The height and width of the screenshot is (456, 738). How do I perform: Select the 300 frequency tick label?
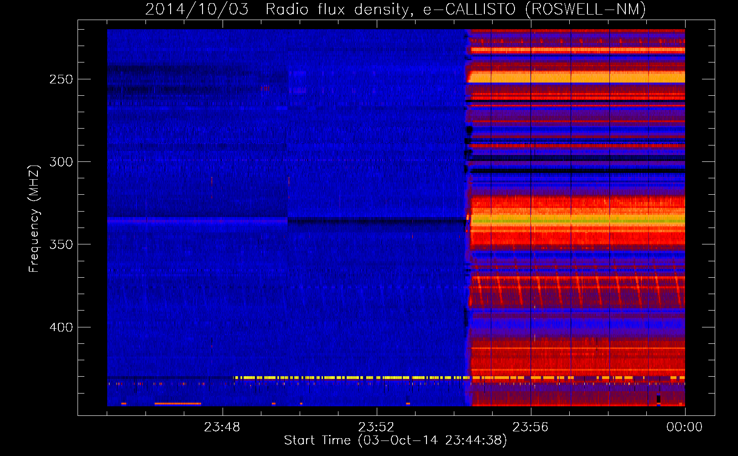click(x=61, y=162)
